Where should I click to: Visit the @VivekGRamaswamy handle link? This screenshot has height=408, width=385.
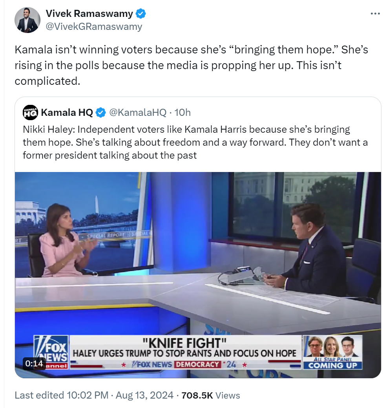coord(94,27)
